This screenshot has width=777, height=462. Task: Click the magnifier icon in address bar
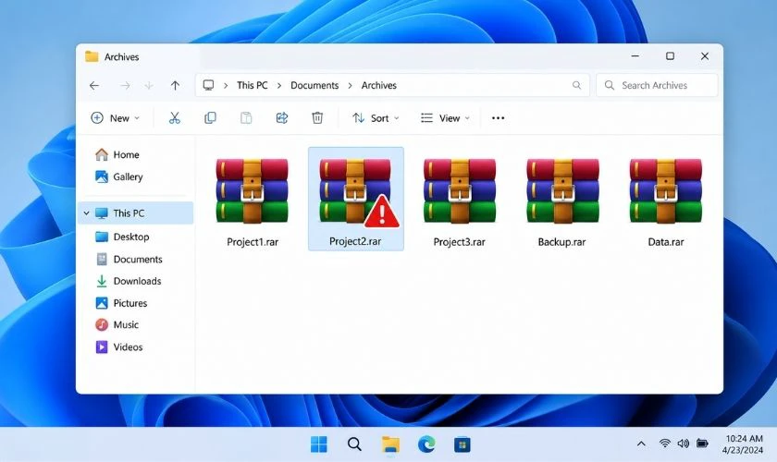pyautogui.click(x=576, y=85)
